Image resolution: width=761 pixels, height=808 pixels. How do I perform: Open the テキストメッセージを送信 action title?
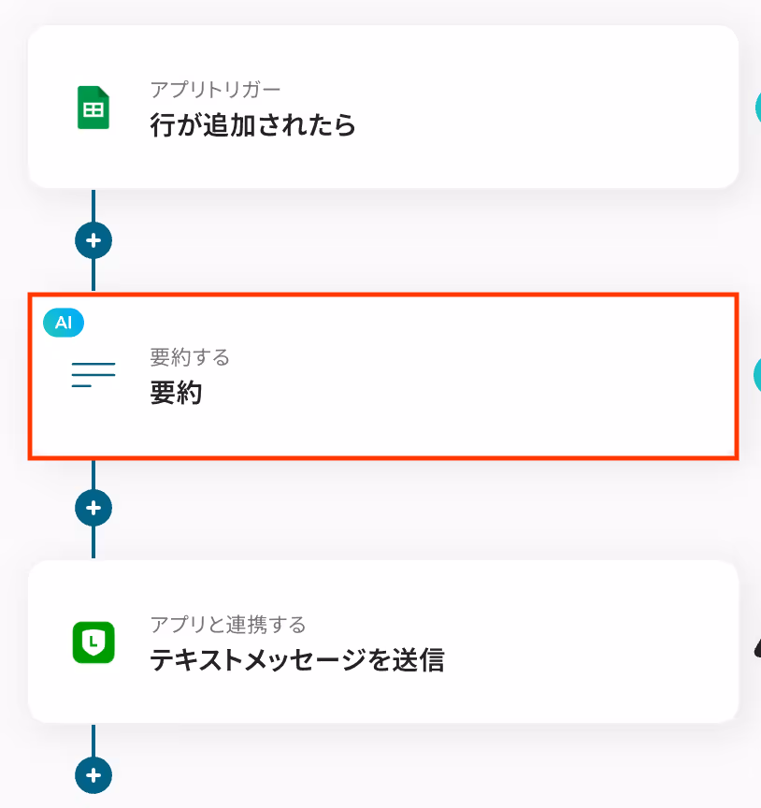[x=296, y=660]
